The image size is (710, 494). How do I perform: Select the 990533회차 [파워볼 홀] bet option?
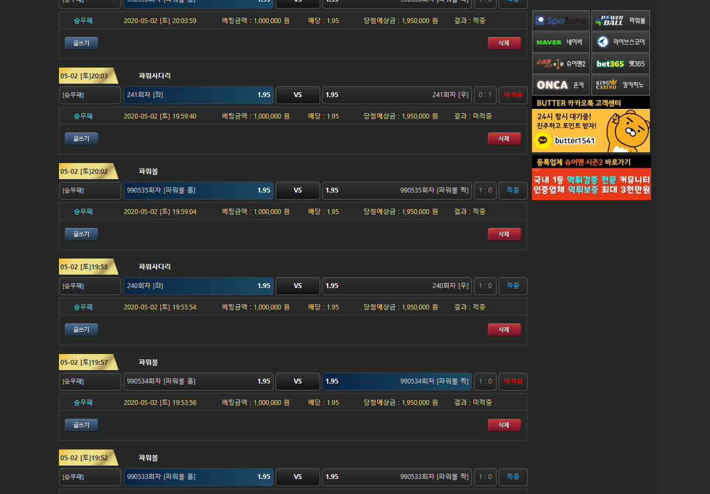[198, 477]
